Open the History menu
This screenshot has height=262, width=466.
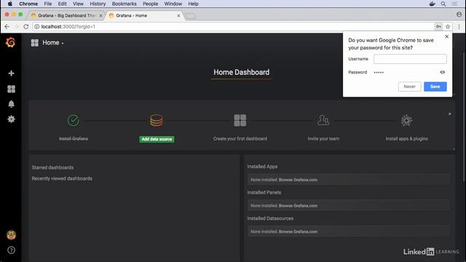pyautogui.click(x=98, y=4)
